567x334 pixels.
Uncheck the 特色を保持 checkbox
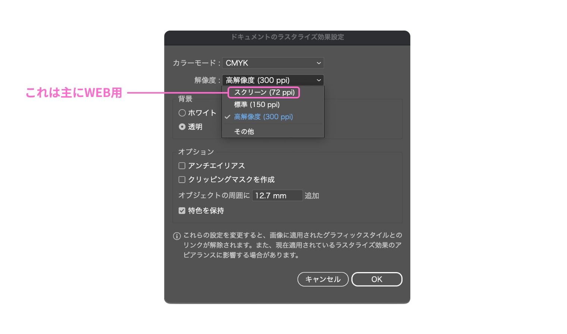pyautogui.click(x=182, y=211)
